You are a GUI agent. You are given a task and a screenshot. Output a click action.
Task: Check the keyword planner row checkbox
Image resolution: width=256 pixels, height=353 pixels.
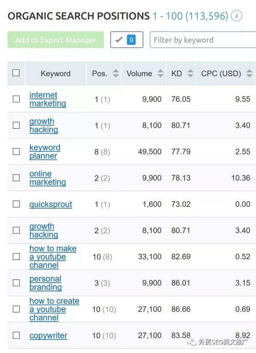tap(16, 152)
